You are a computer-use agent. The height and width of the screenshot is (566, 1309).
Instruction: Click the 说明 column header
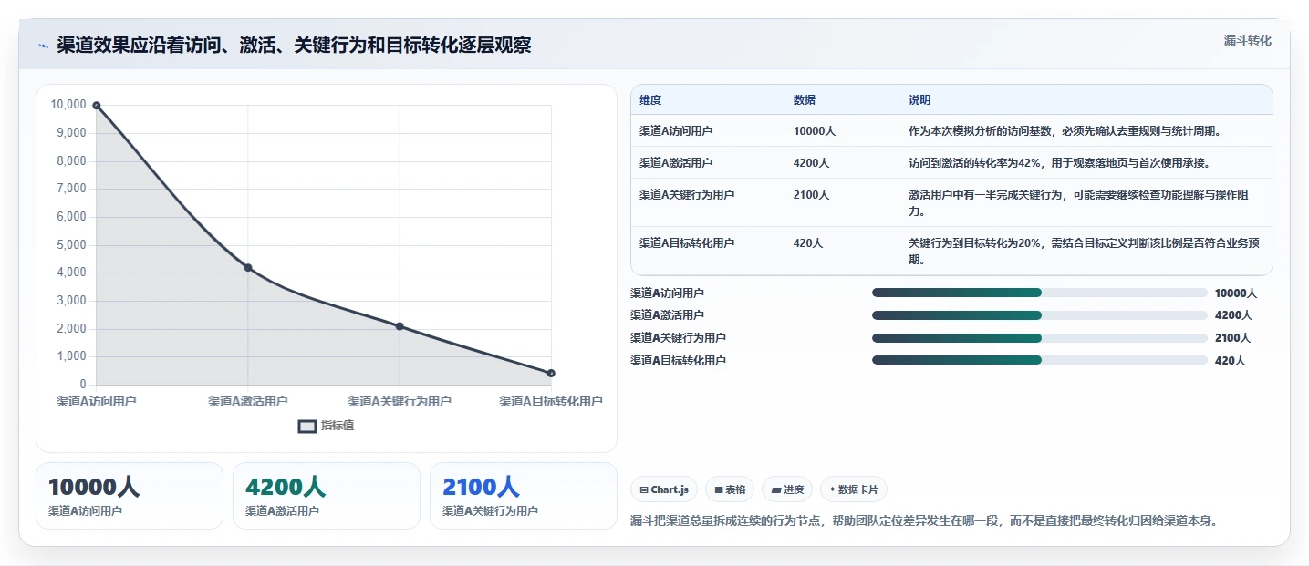tap(919, 99)
